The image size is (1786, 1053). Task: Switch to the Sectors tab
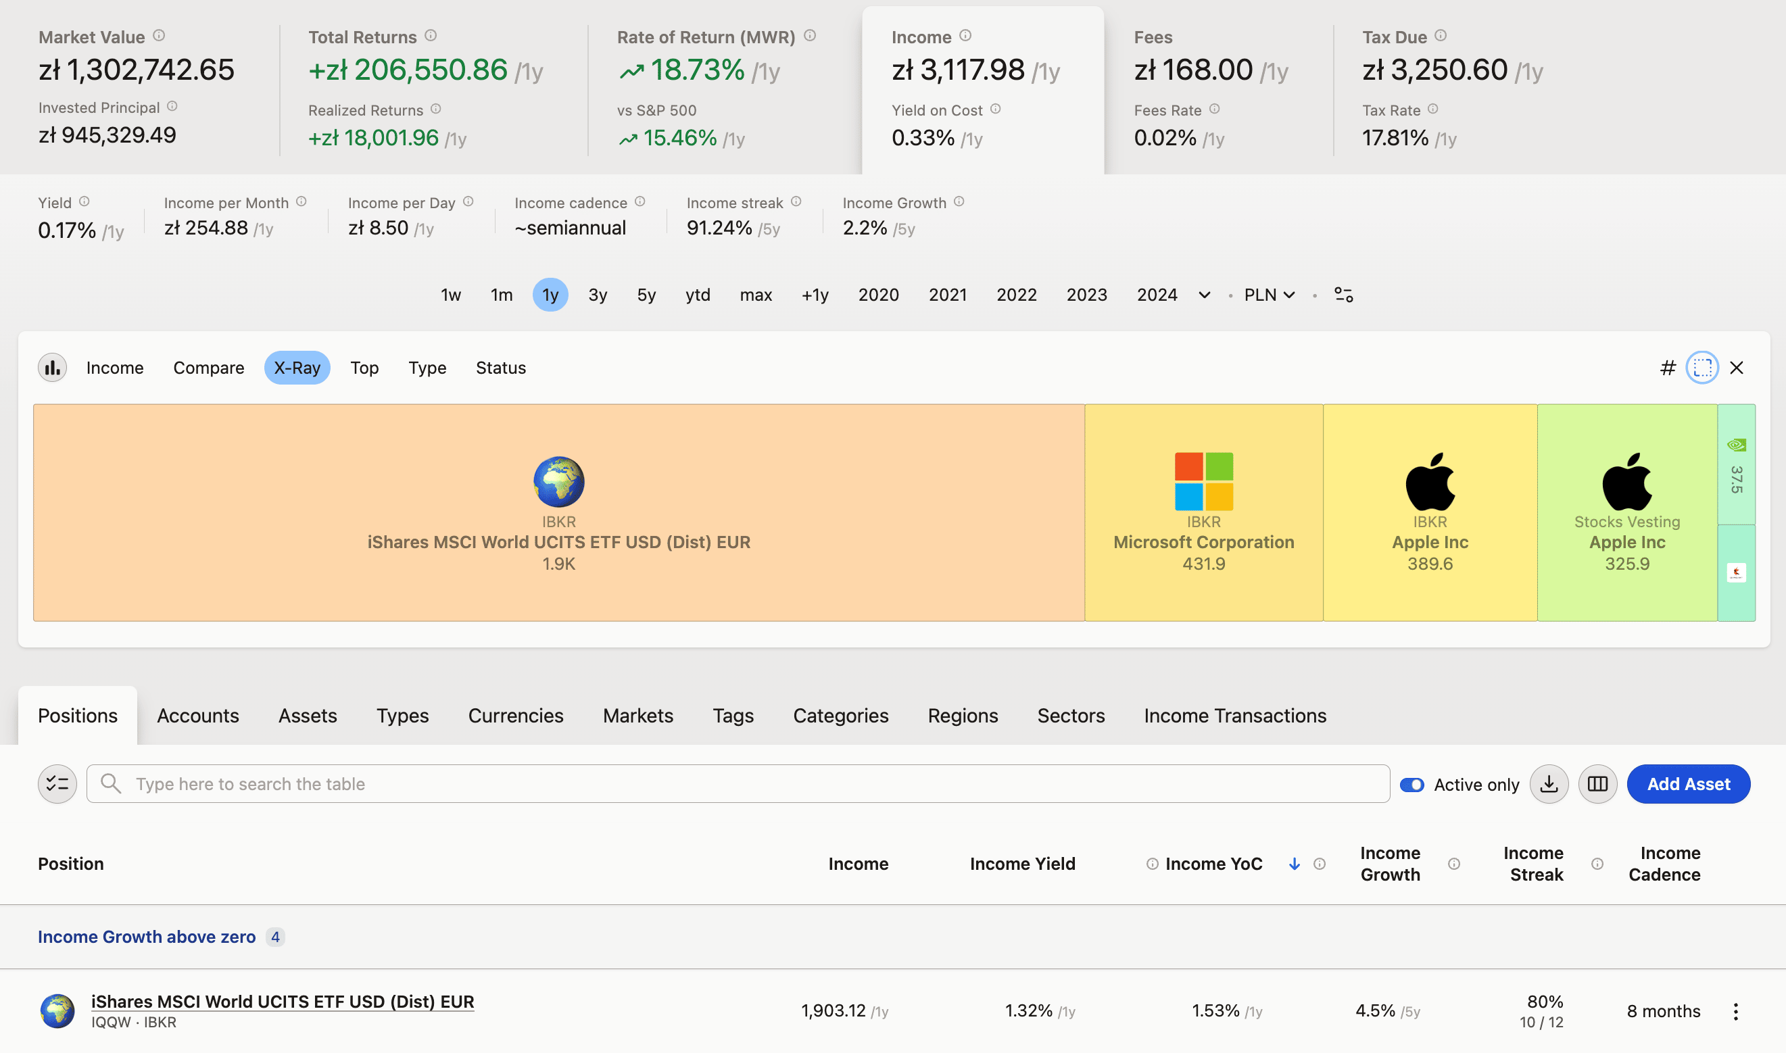point(1071,715)
